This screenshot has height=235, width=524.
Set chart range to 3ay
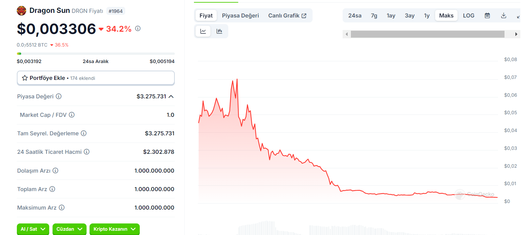tap(410, 16)
